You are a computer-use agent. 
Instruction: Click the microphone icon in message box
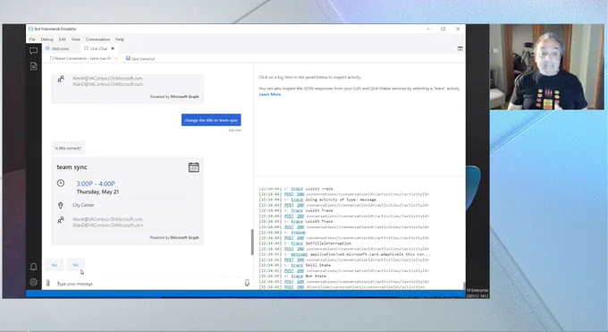click(x=247, y=283)
